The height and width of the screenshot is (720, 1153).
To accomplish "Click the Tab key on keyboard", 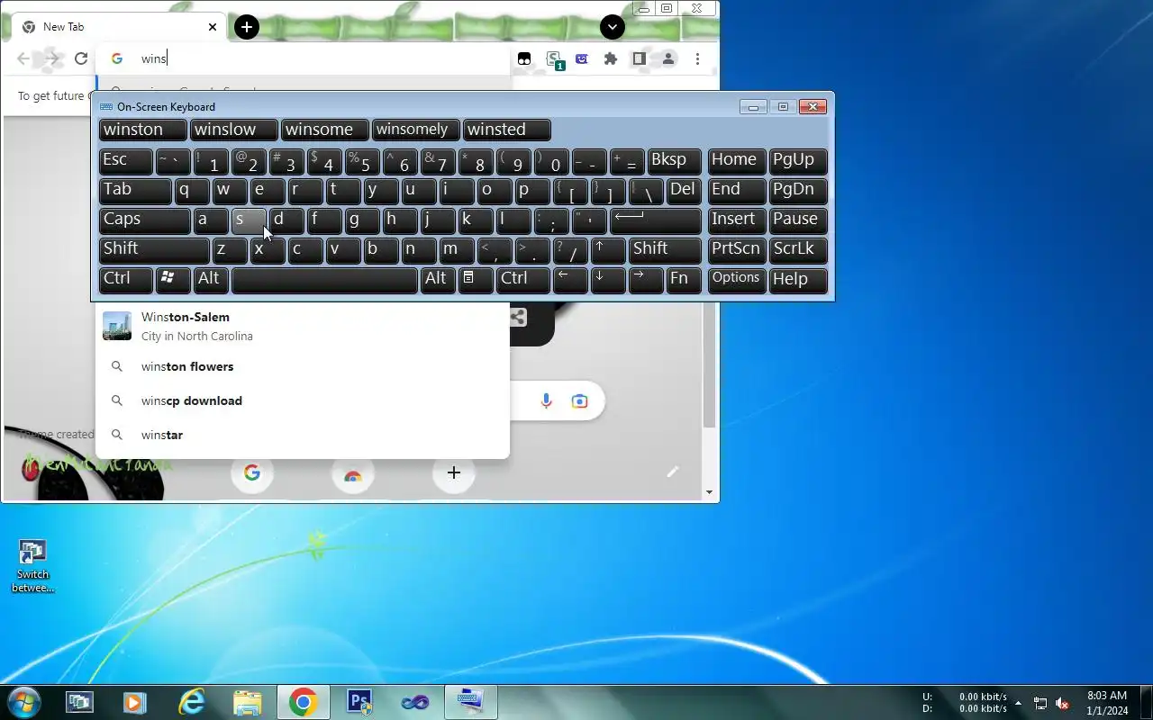I will [135, 192].
